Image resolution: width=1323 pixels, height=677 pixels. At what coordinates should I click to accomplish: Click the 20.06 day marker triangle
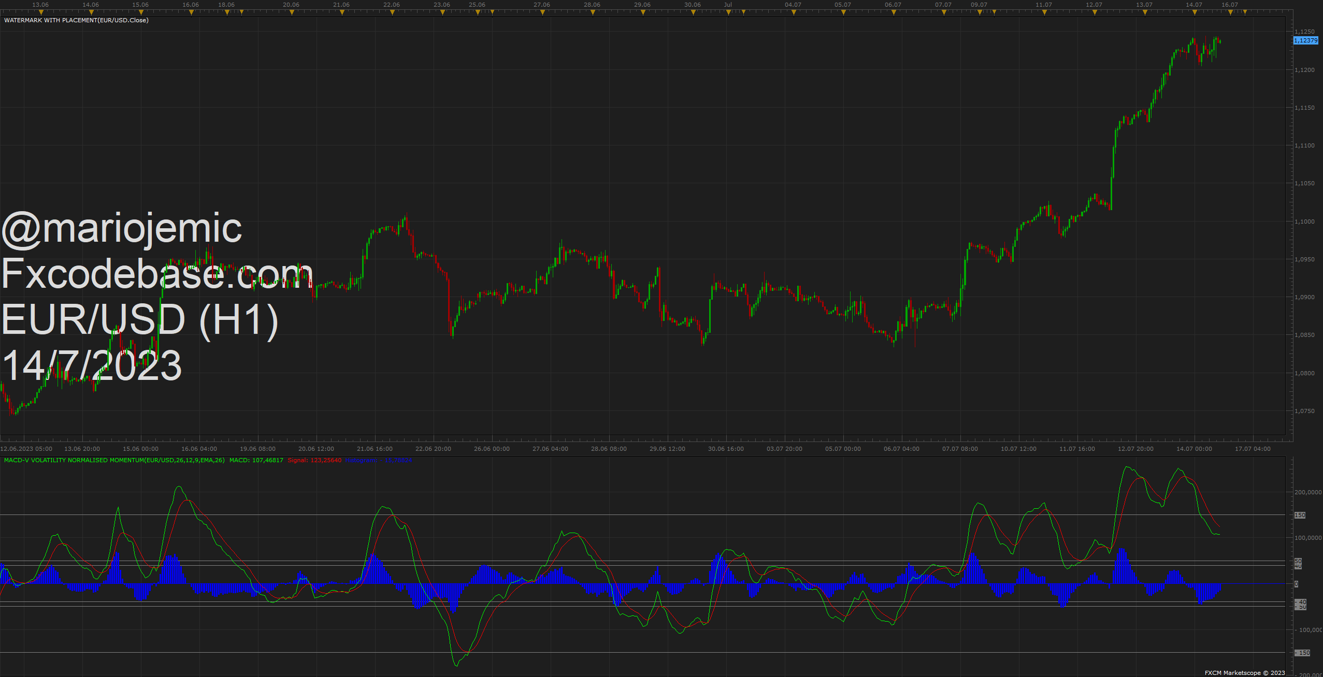tap(292, 12)
